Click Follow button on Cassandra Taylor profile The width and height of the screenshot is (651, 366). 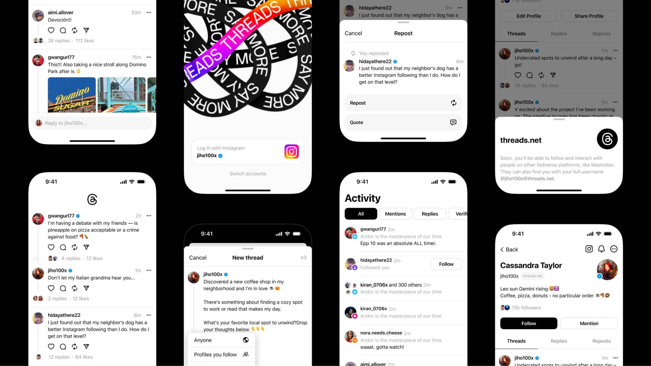[529, 323]
